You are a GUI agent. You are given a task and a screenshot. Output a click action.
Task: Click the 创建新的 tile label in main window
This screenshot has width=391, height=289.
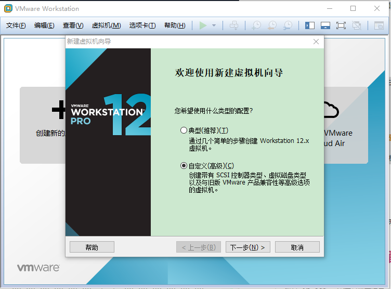click(x=50, y=133)
